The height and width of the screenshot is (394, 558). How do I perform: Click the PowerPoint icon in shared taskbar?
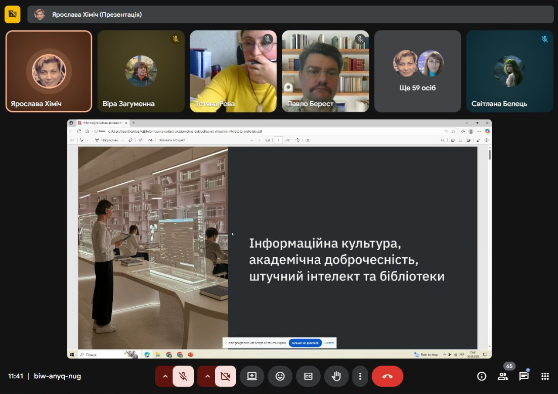pos(190,355)
